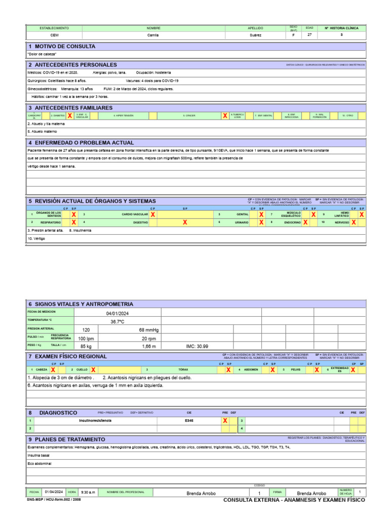Screen dimensions: 389x519
Task: Click the CIE code E345
Action: tap(189, 421)
